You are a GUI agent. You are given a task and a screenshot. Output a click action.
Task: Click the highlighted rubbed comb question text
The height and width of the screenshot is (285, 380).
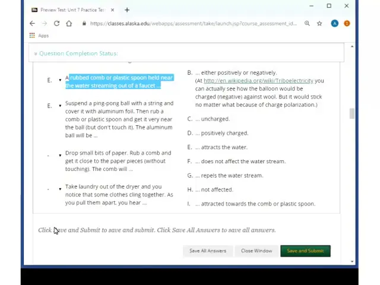pyautogui.click(x=119, y=82)
